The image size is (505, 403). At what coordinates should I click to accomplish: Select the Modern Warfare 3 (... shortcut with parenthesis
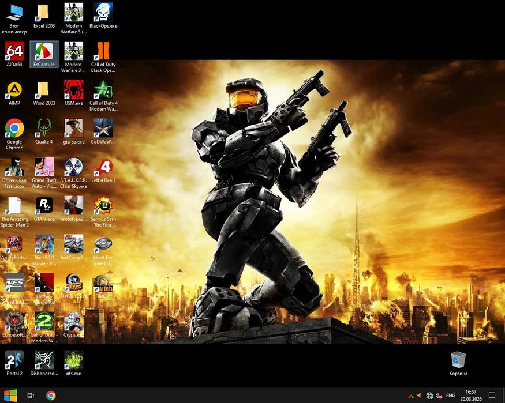(74, 18)
